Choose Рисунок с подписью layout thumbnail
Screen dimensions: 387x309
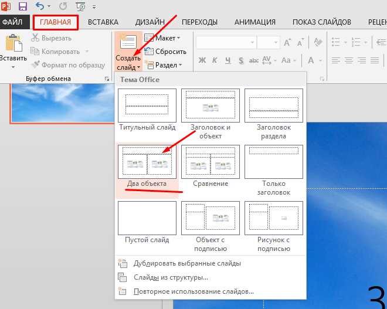tap(274, 218)
